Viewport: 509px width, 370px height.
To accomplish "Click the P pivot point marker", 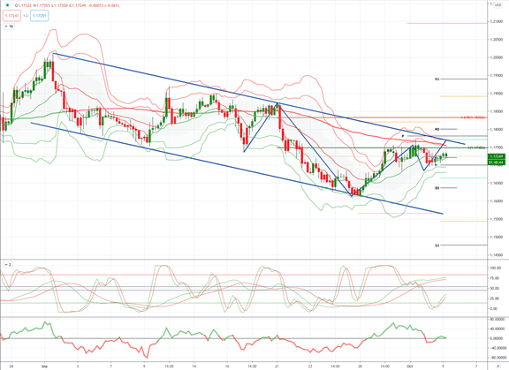I will coord(403,136).
